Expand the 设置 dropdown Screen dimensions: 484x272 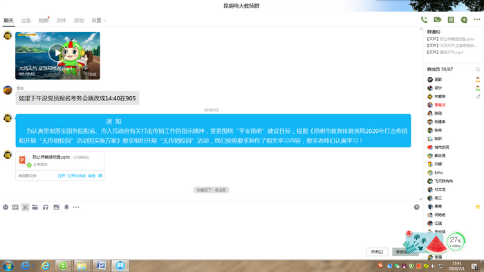click(x=99, y=20)
